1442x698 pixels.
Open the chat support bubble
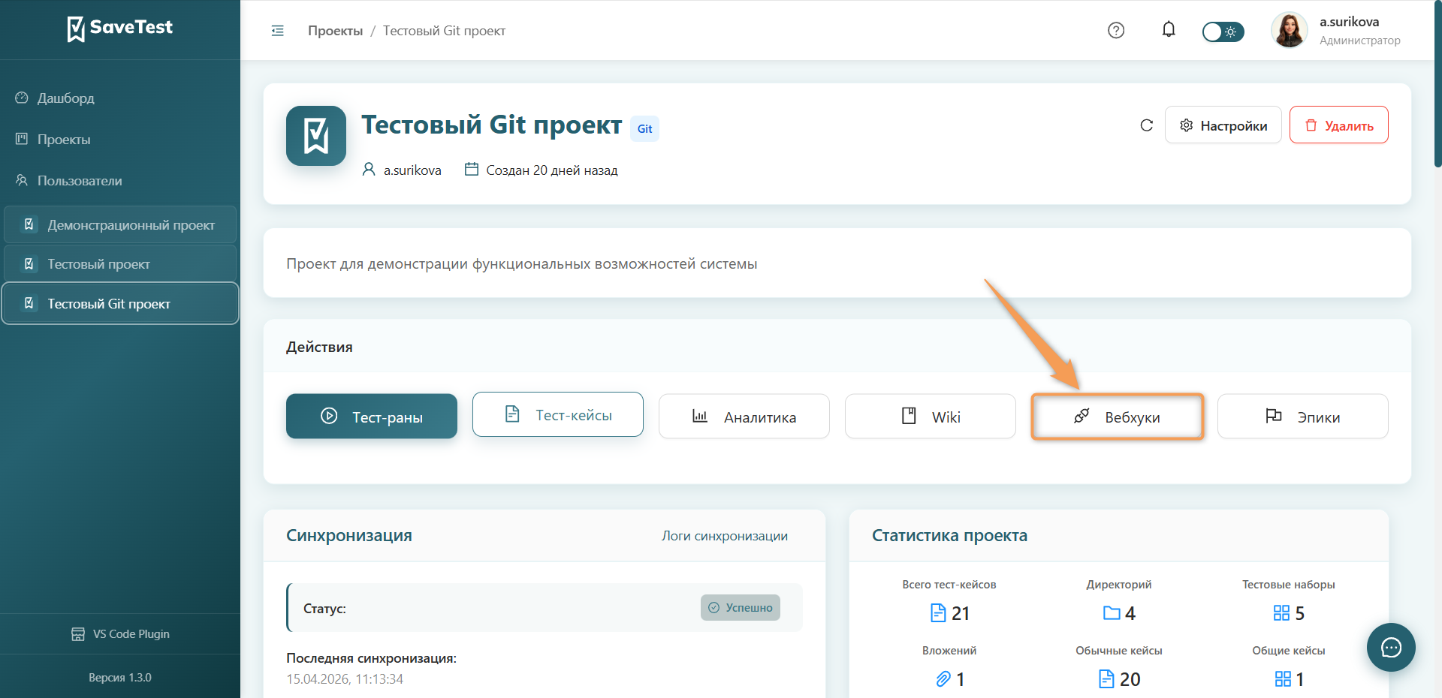click(x=1391, y=647)
